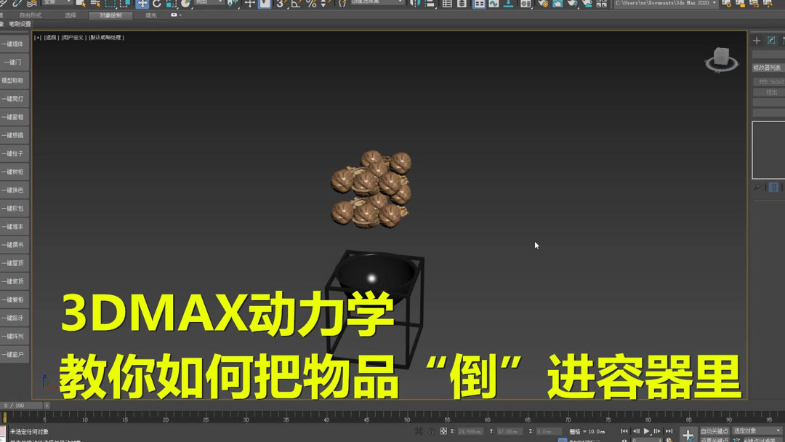Image resolution: width=785 pixels, height=442 pixels.
Task: Open the Align tool
Action: (x=429, y=4)
